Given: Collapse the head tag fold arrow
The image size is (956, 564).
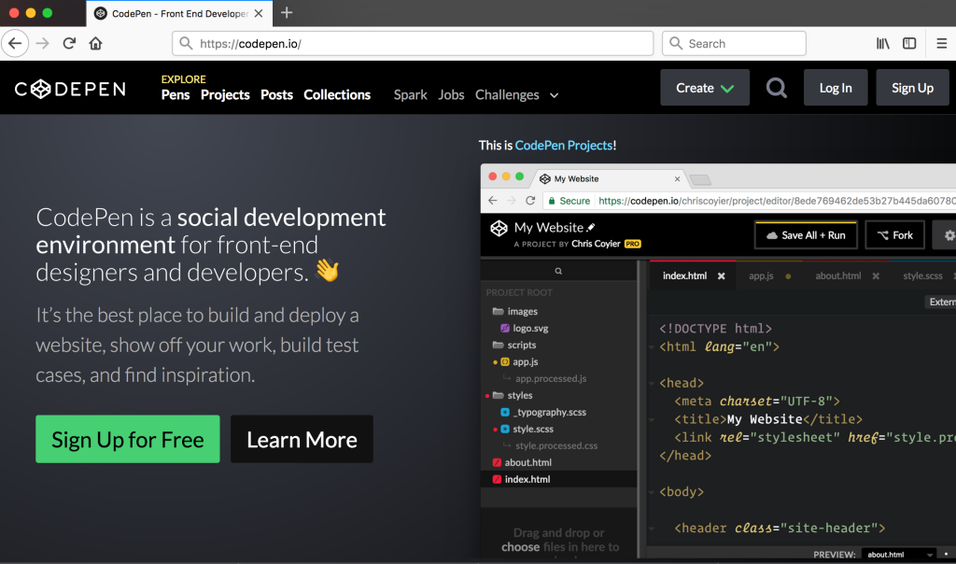Looking at the screenshot, I should point(652,384).
